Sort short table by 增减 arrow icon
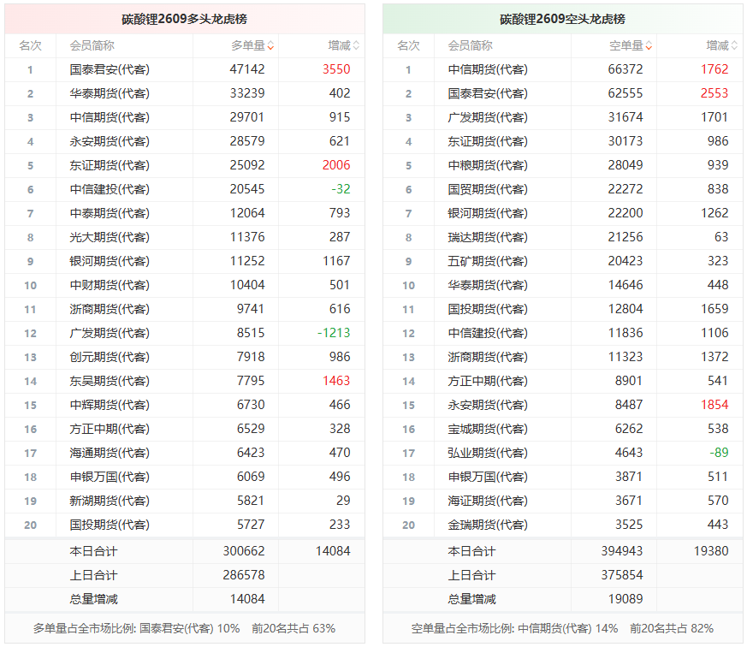This screenshot has height=647, width=747. pos(734,45)
